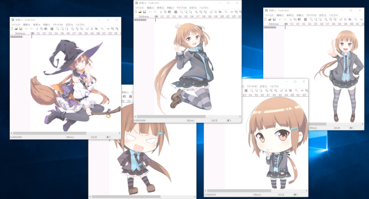Click first magnifier icon in jumping girl window
Image resolution: width=369 pixels, height=199 pixels.
(x=181, y=12)
